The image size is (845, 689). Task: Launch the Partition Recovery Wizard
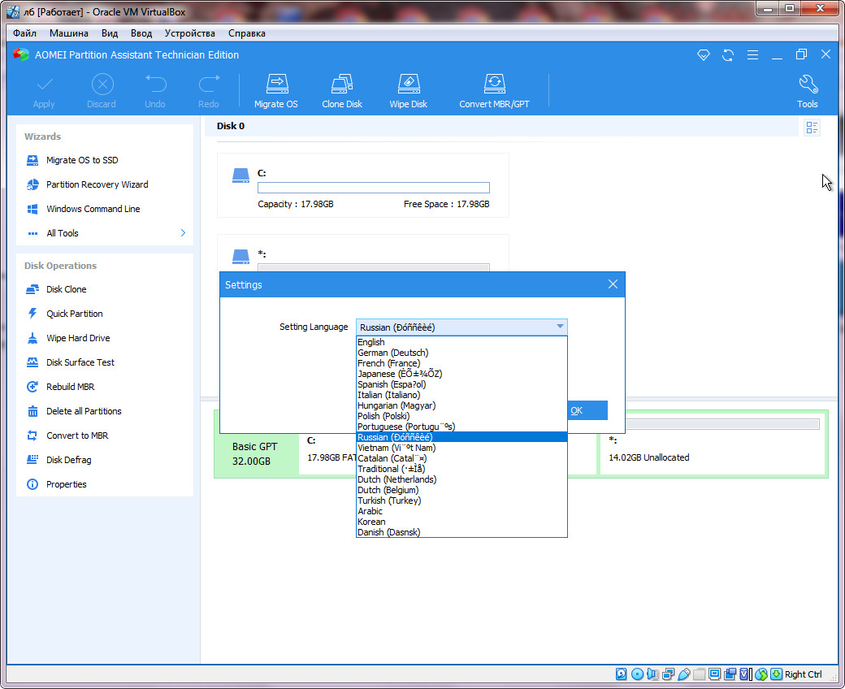(97, 184)
